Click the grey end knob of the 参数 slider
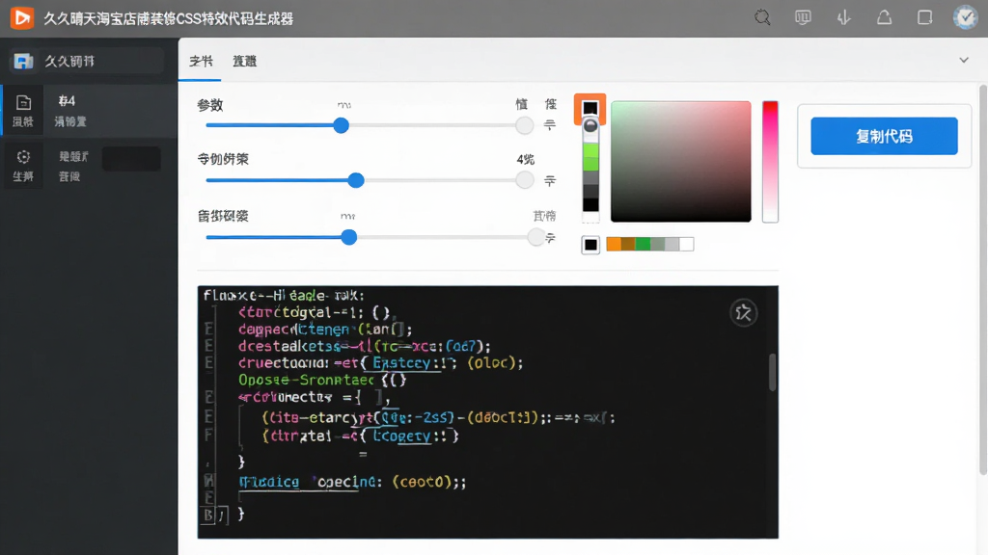988x555 pixels. coord(524,125)
